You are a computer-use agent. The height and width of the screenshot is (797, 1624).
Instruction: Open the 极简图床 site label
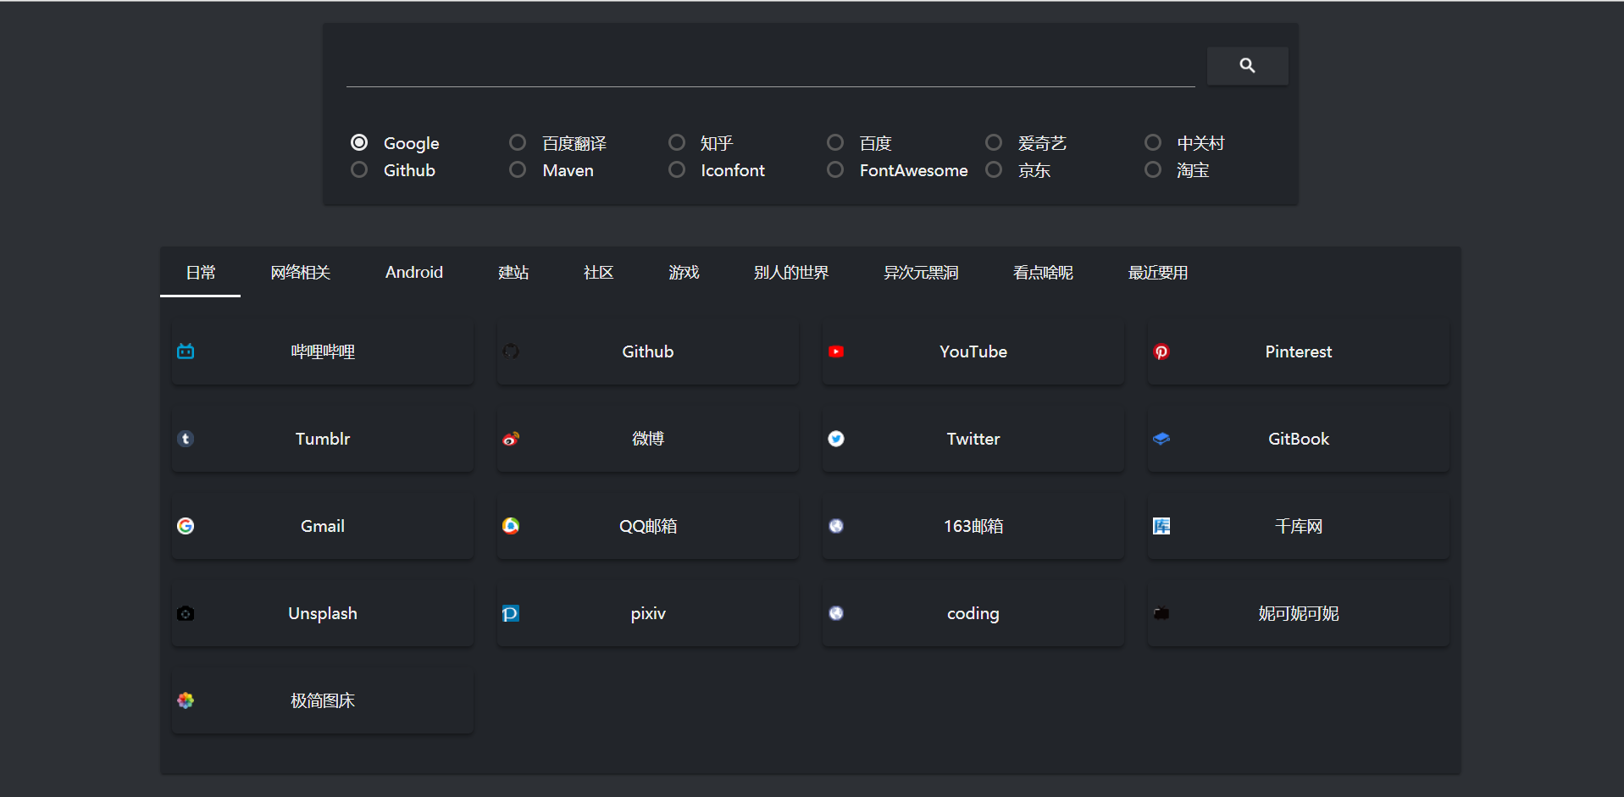coord(323,700)
